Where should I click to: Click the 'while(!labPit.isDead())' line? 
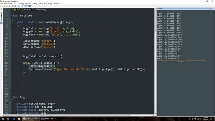click(41, 63)
